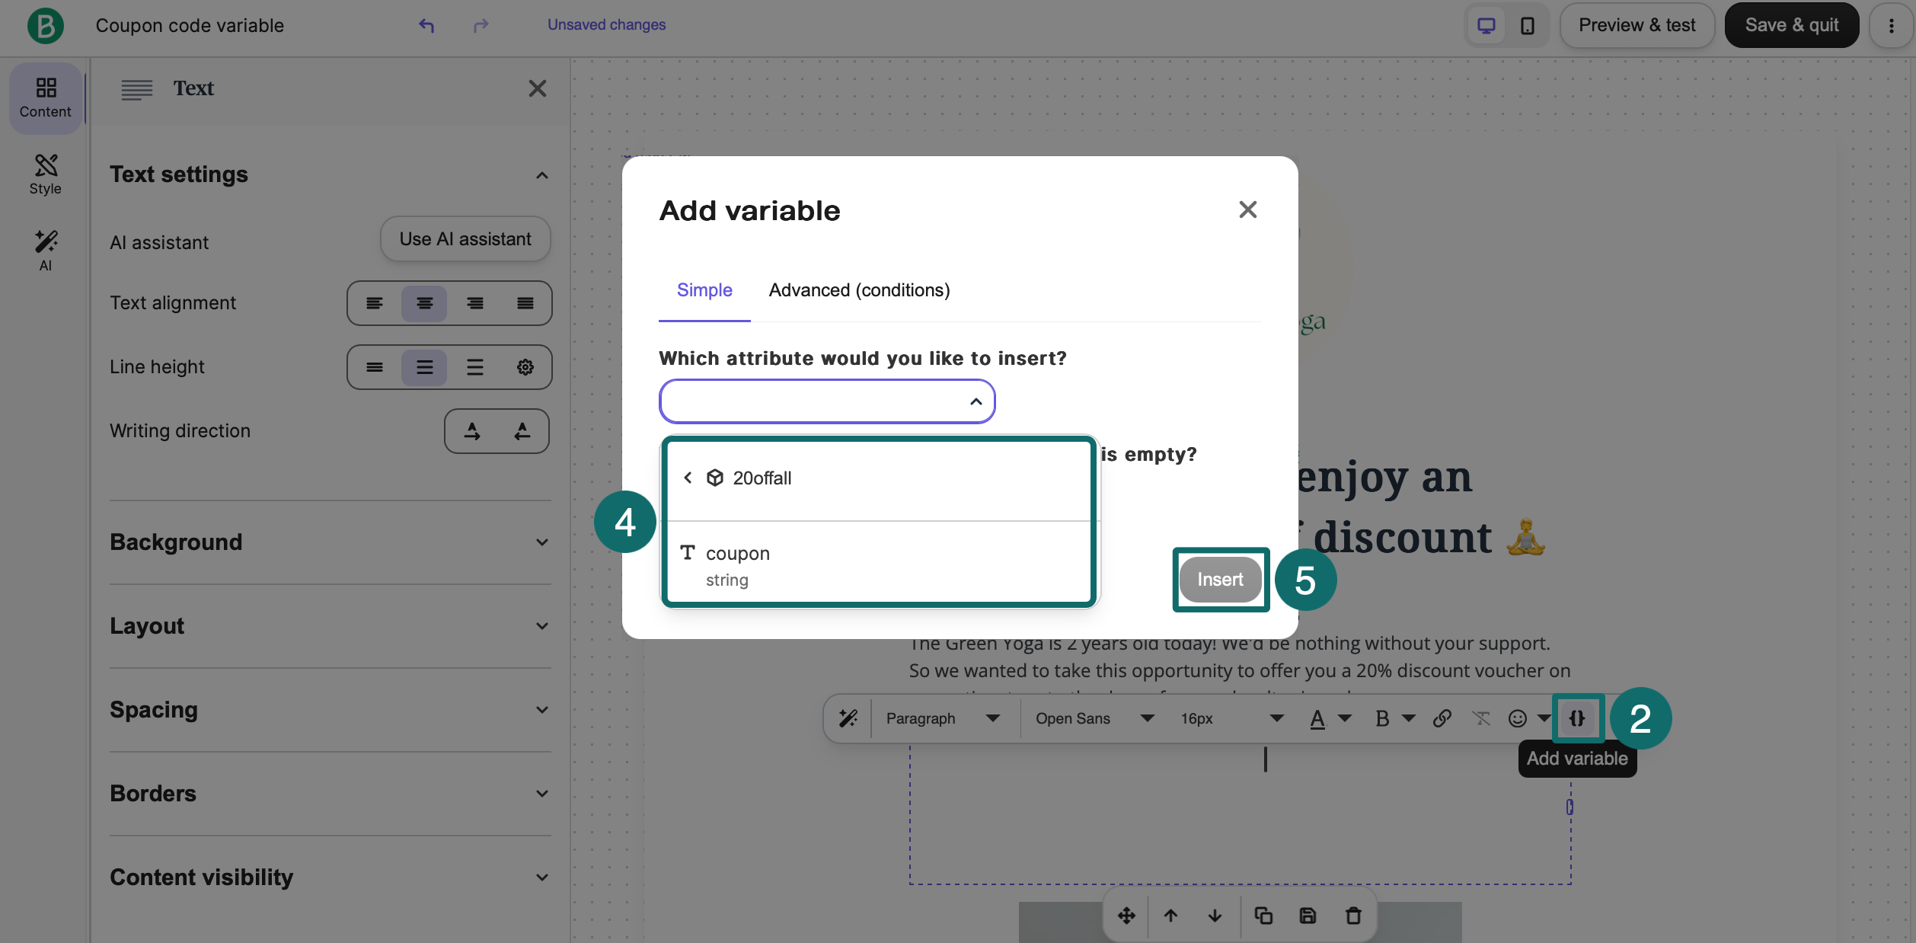Switch to Advanced (conditions) tab
The width and height of the screenshot is (1916, 943).
[x=859, y=290]
